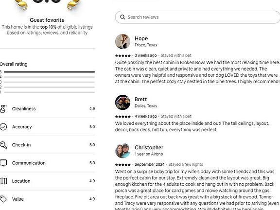Click the 4-star overall rating bar
280x210 pixels.
point(49,77)
